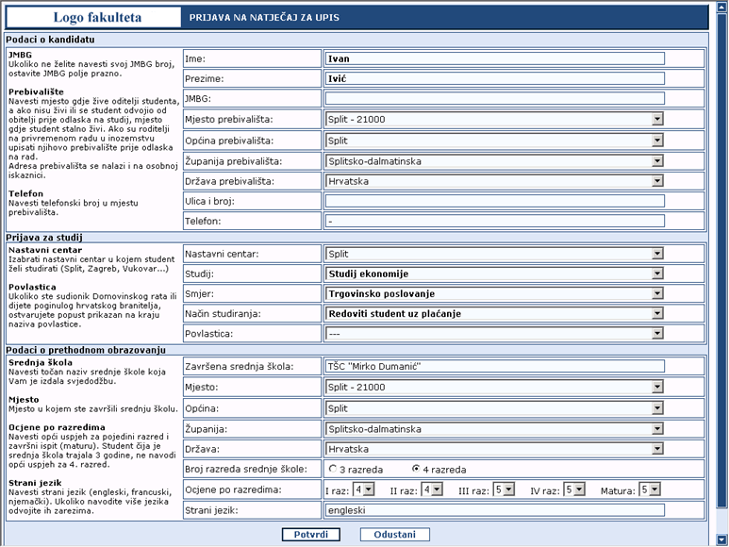729x547 pixels.
Task: Expand the Smjer dropdown
Action: 493,294
